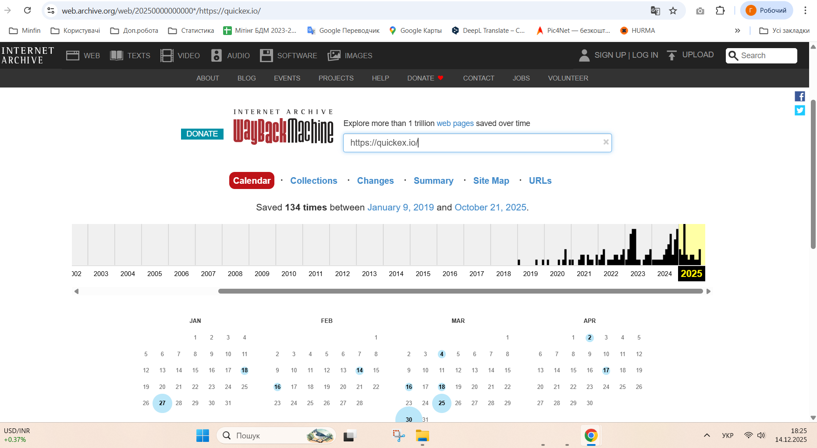Screen dimensions: 817x448
Task: Switch to the Summary tab
Action: [x=433, y=181]
